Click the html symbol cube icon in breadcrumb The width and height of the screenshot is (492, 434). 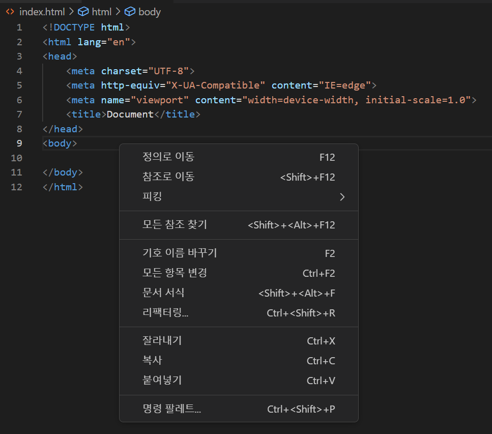83,12
